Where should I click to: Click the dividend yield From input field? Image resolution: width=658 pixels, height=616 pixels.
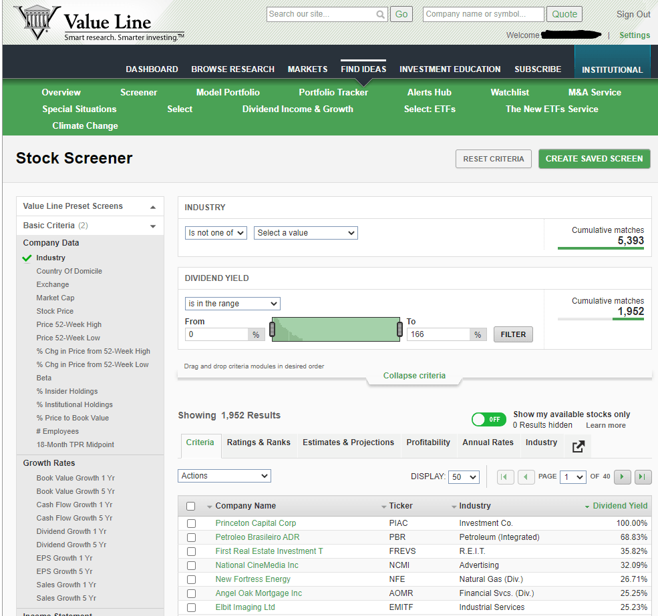(x=217, y=334)
